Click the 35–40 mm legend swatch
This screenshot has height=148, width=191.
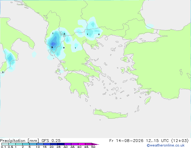point(74,144)
